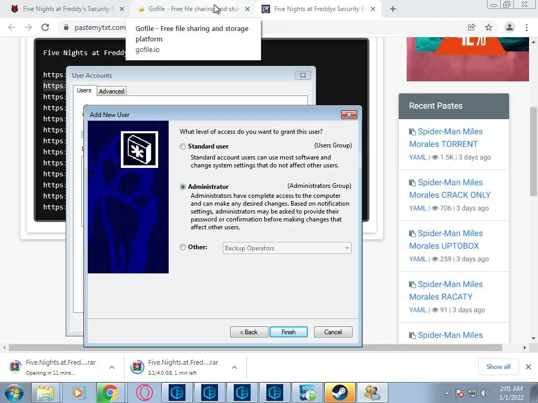Show hidden system tray icons

(x=447, y=393)
